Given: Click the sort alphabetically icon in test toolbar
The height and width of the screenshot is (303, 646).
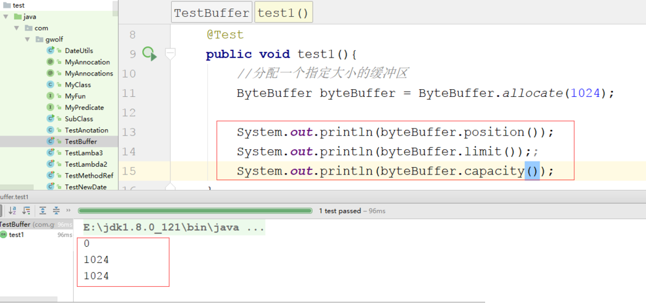Looking at the screenshot, I should tap(12, 210).
